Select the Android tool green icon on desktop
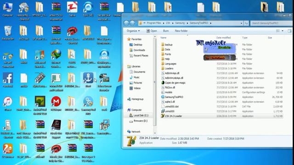 tap(40, 105)
